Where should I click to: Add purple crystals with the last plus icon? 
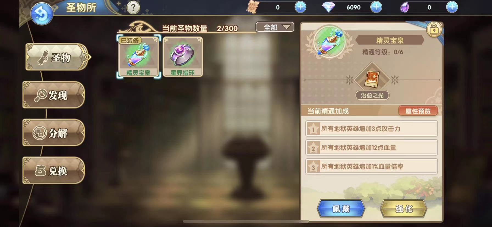(452, 7)
